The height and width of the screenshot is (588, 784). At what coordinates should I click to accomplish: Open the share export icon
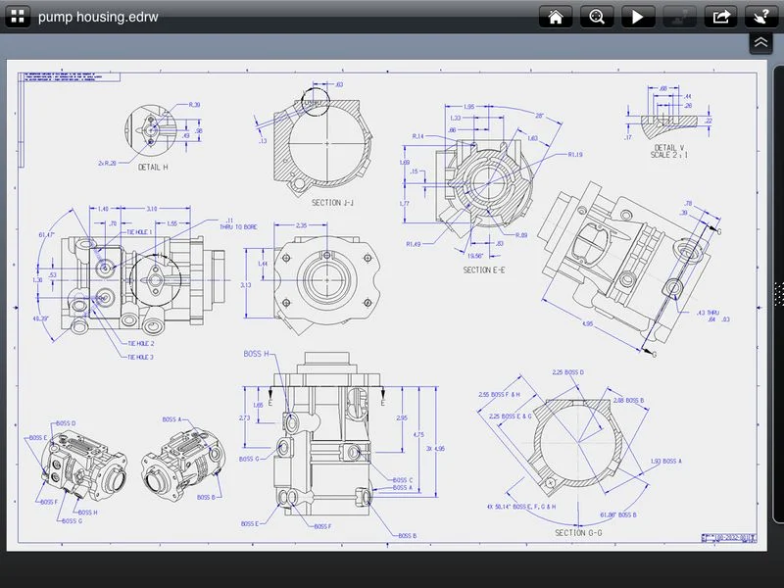tap(720, 17)
